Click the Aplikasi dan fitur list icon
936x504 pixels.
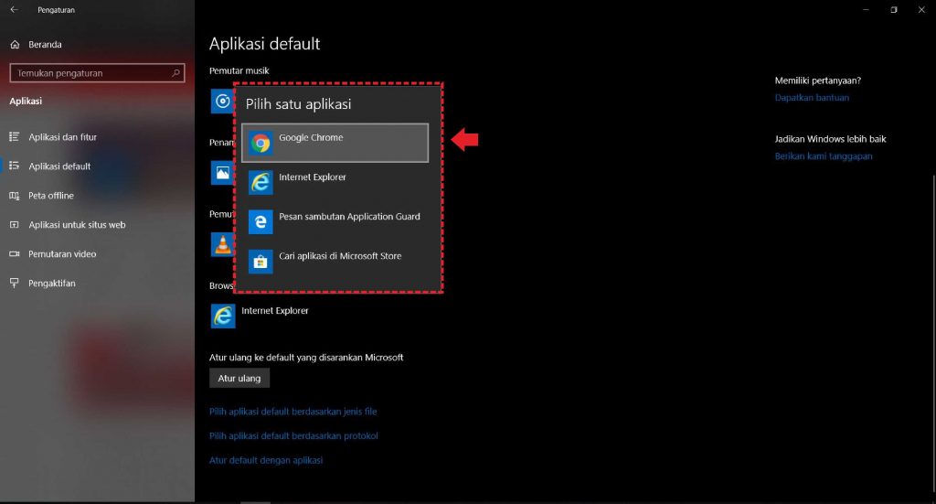point(15,137)
